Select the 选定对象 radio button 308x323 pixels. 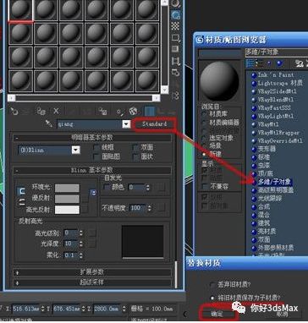pyautogui.click(x=204, y=138)
